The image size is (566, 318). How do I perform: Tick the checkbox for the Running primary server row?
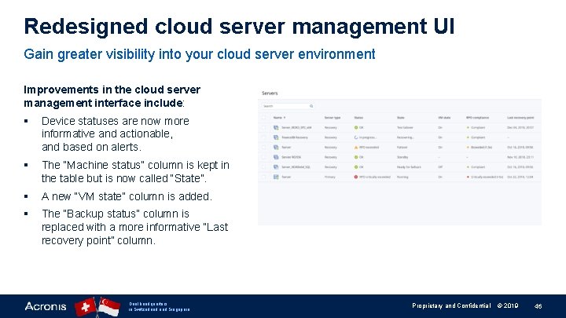263,177
